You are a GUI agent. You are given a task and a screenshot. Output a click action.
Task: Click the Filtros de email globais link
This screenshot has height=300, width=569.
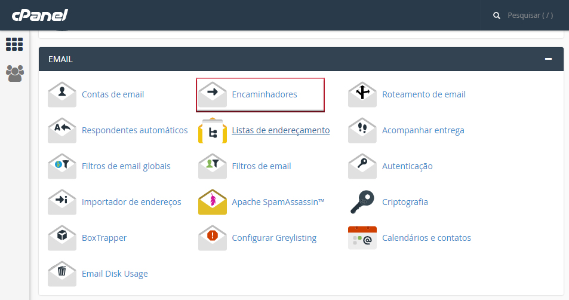(126, 166)
